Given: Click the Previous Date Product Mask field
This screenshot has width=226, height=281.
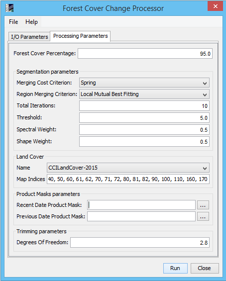Looking at the screenshot, I should click(x=141, y=216).
